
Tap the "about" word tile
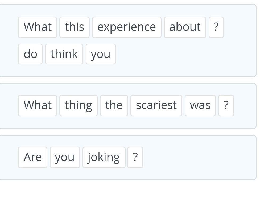(x=185, y=27)
